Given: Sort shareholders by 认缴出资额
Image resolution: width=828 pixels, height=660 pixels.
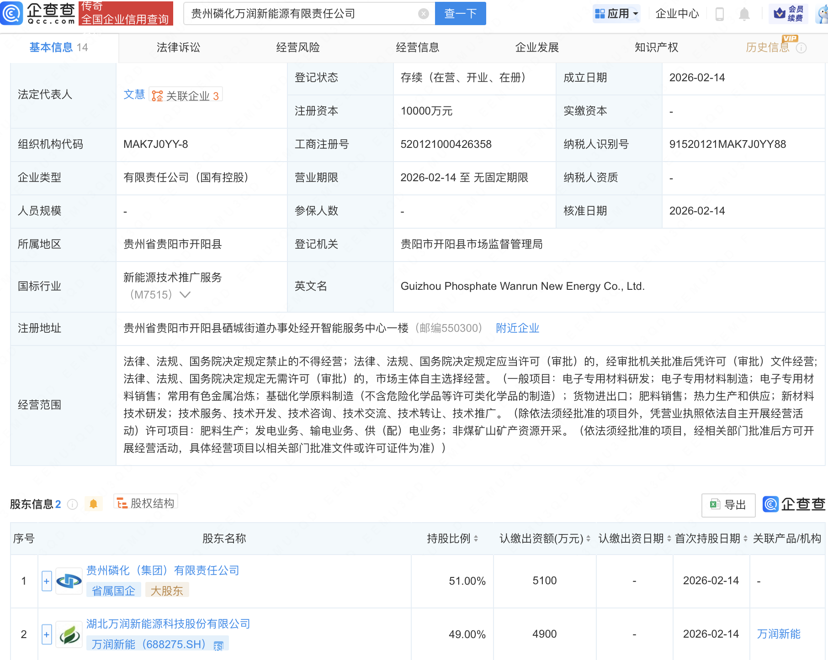Looking at the screenshot, I should (587, 539).
